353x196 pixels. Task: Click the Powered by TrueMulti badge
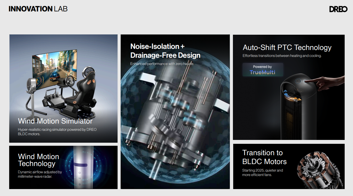coord(263,70)
